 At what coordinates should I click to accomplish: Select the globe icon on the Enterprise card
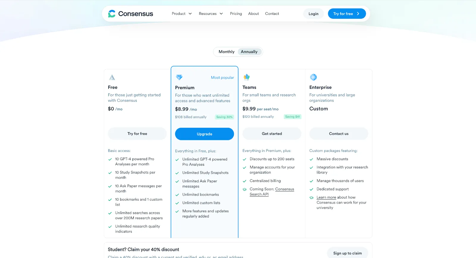pyautogui.click(x=313, y=77)
